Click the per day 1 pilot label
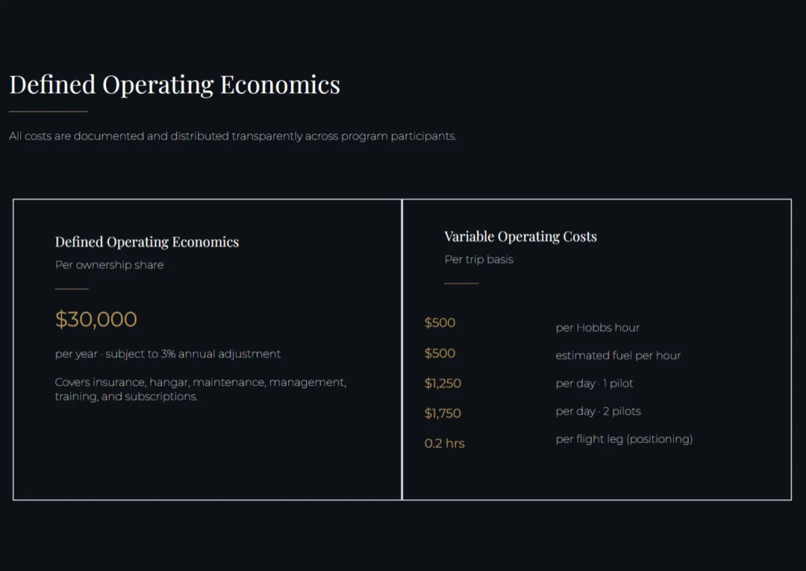 coord(594,384)
